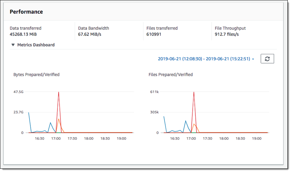The image size is (291, 172).
Task: Click the orange peak in the Files chart
Action: coord(194,124)
